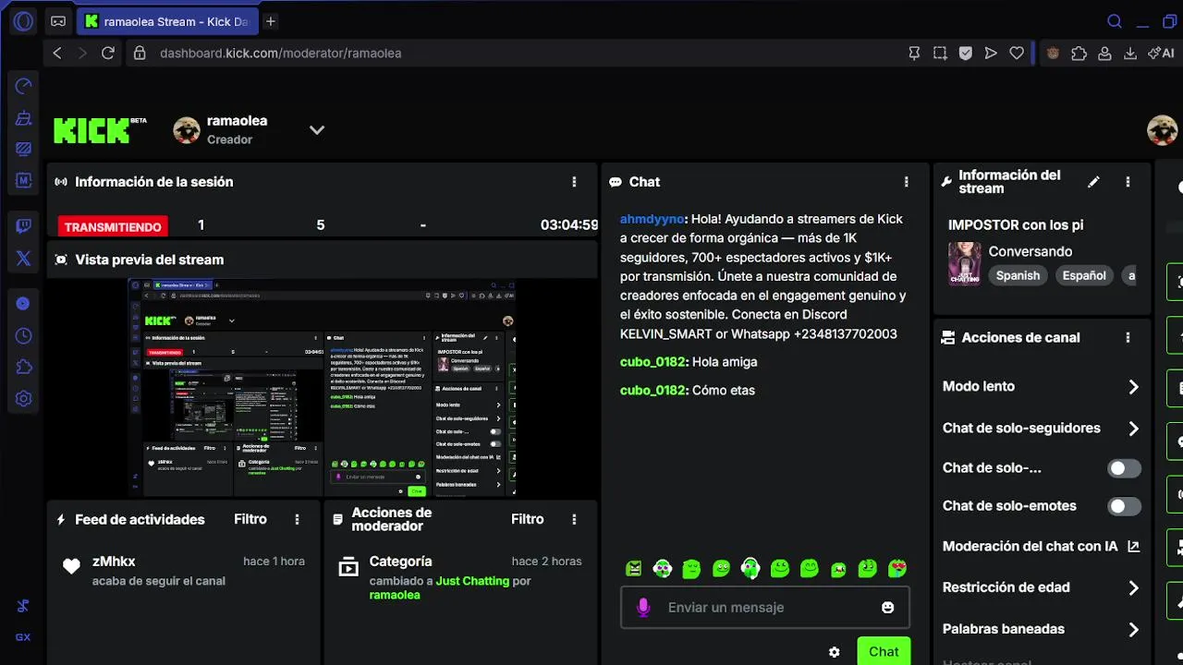Click the pin icon in the address bar
This screenshot has width=1183, height=665.
914,53
